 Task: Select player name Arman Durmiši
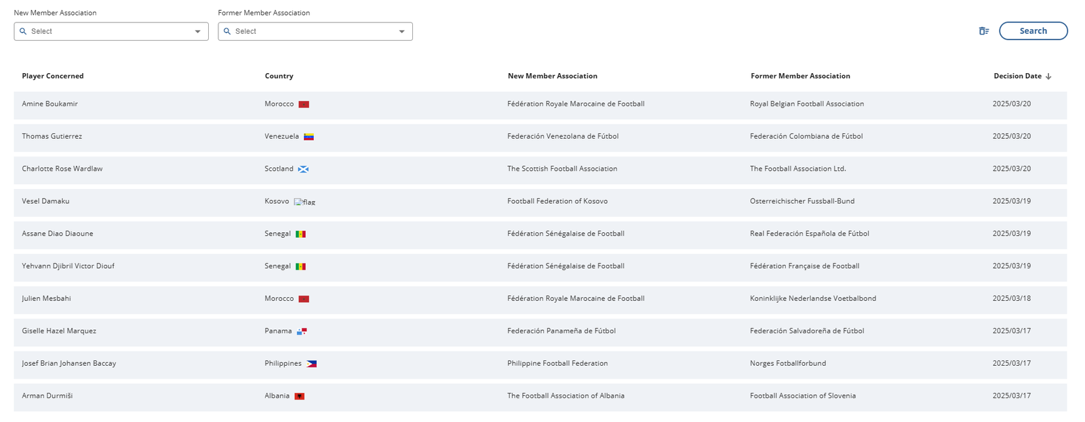click(47, 396)
